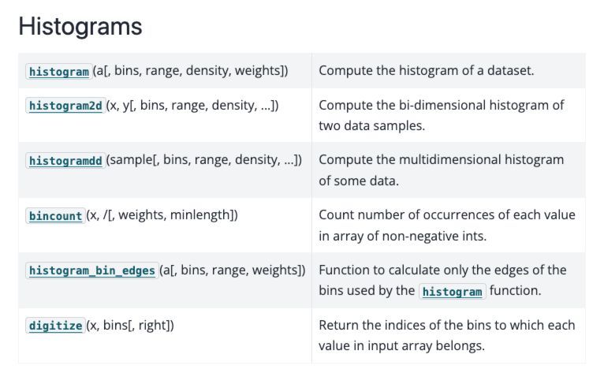This screenshot has width=604, height=373.
Task: Click the 'Count number of occurrences' description
Action: 447,225
